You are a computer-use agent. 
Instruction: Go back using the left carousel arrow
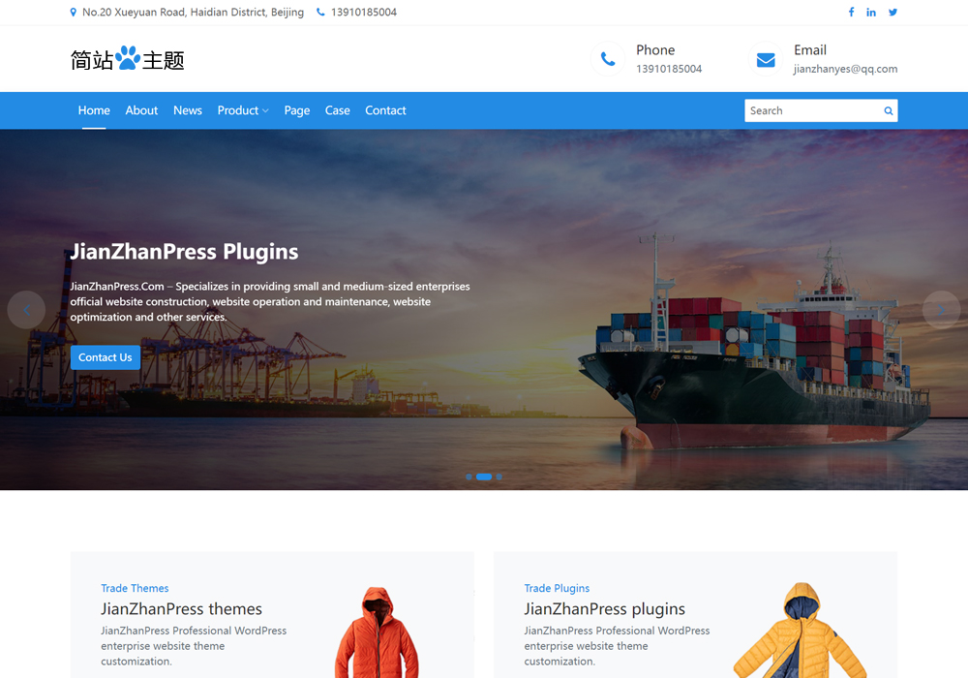26,309
